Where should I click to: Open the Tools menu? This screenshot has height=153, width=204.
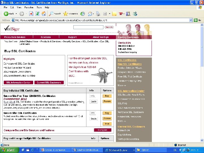click(x=39, y=7)
